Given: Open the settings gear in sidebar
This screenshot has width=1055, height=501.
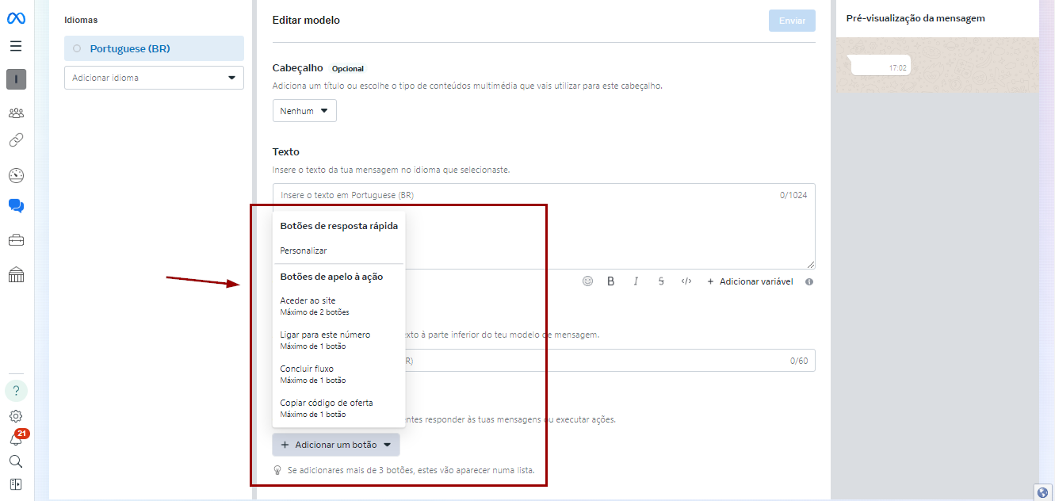Looking at the screenshot, I should pos(16,416).
